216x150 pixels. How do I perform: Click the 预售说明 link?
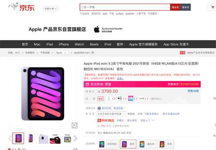(x=193, y=91)
